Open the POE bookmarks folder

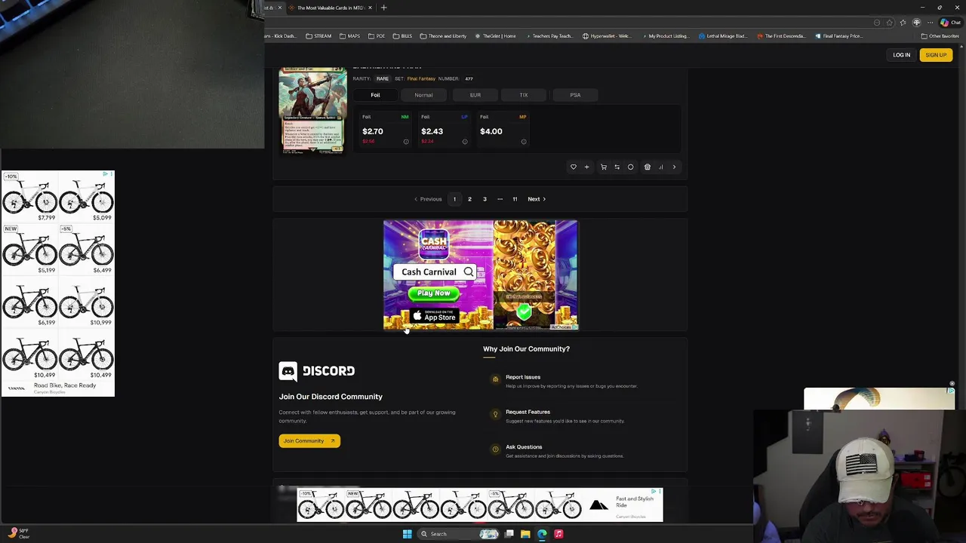point(377,36)
